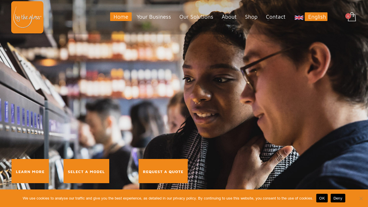The width and height of the screenshot is (368, 207).
Task: Expand the Our Solutions menu
Action: 196,17
